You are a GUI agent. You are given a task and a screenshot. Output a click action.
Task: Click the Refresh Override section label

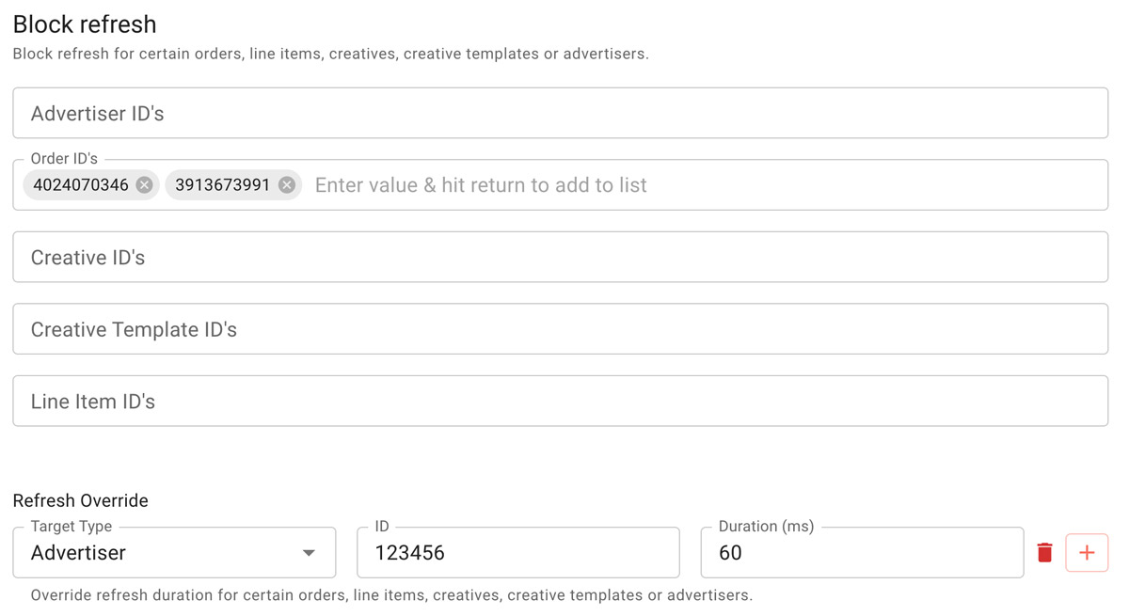point(81,500)
